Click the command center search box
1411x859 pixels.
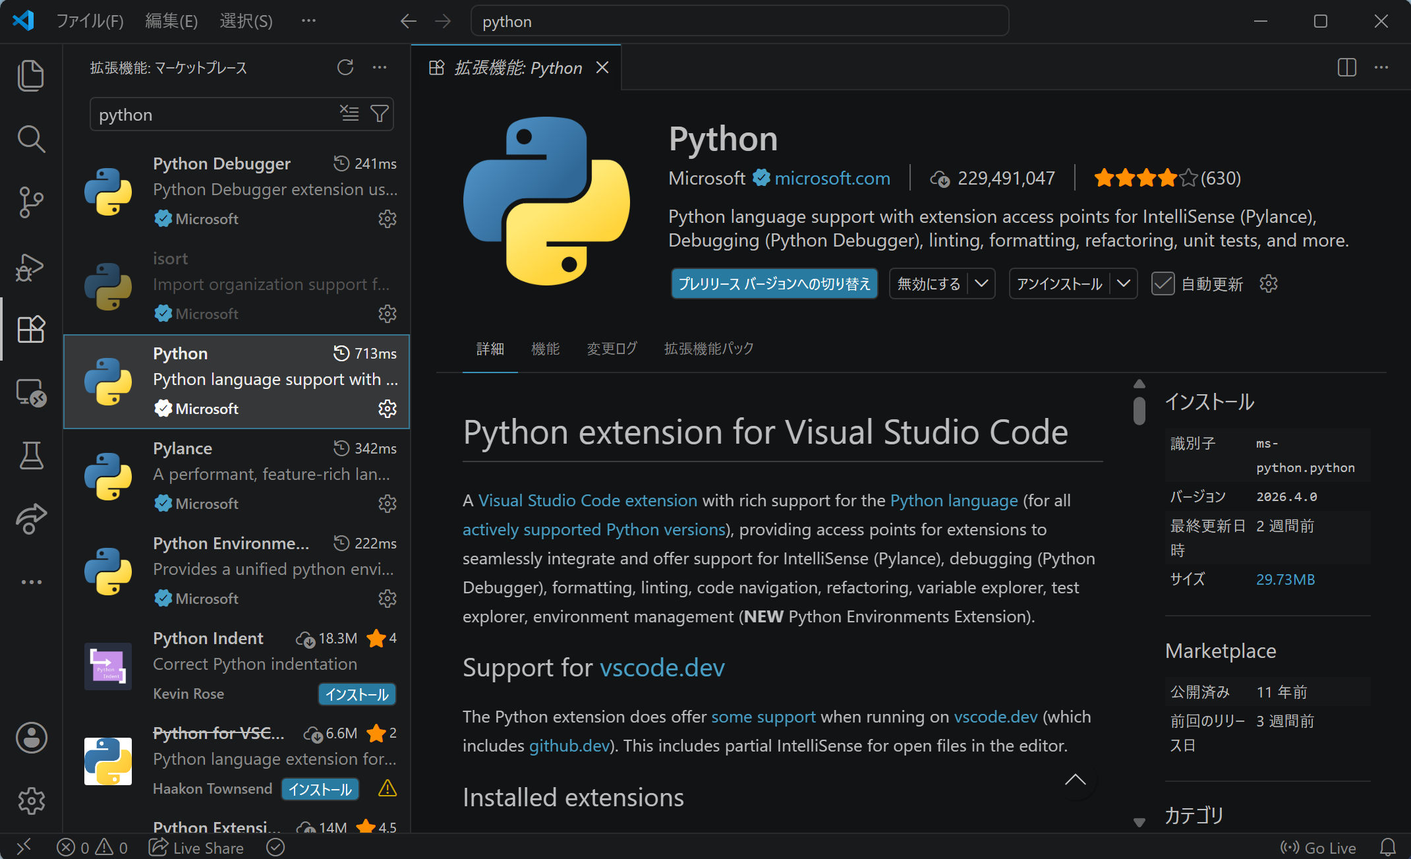[x=739, y=21]
